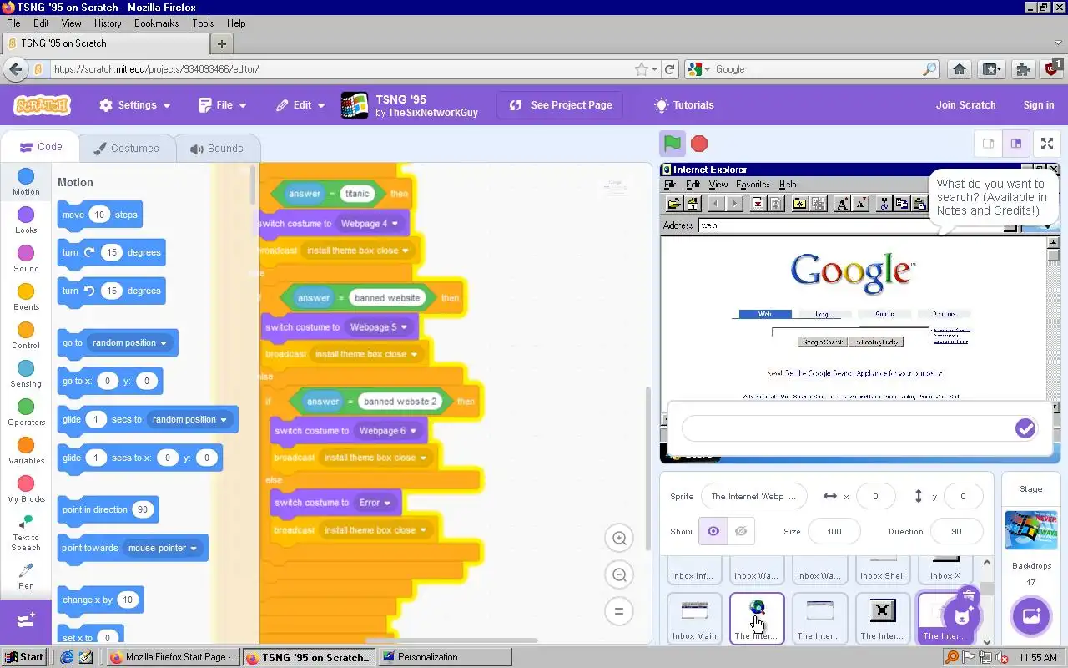The width and height of the screenshot is (1068, 668).
Task: Stop the project with the red stop sign
Action: [699, 144]
